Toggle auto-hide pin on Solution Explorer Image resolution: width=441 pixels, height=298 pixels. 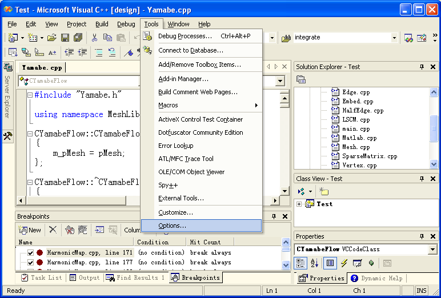422,67
